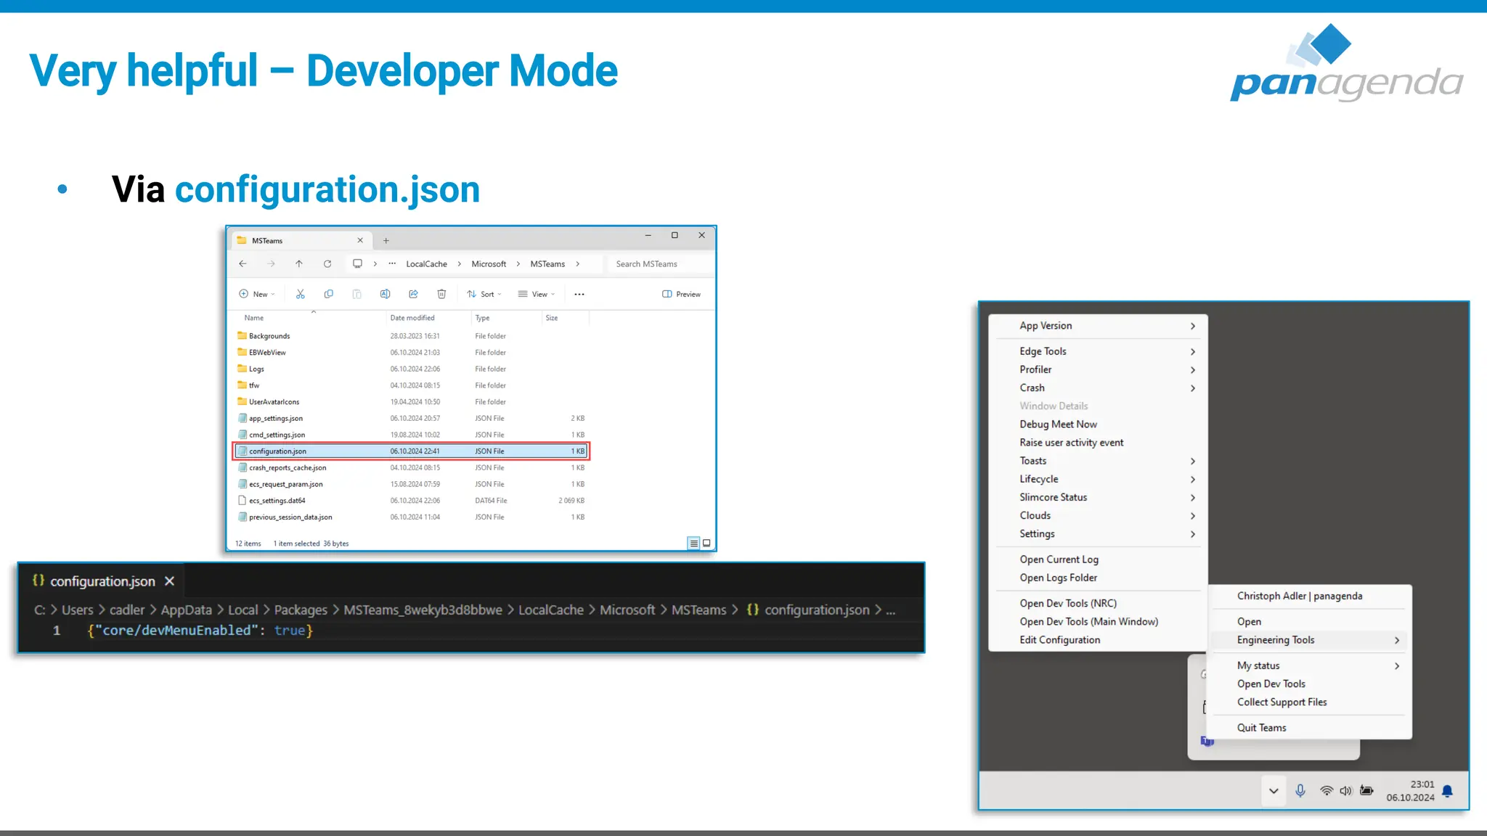Open the Sort dropdown in Explorer
This screenshot has height=836, width=1487.
click(484, 294)
